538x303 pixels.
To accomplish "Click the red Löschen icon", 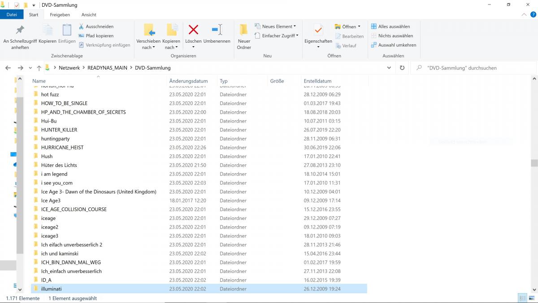I will tap(193, 30).
